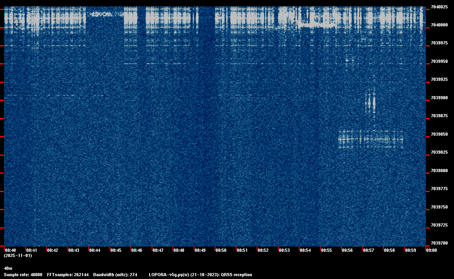This screenshot has height=279, width=454.
Task: Click the (2025-11-01) date label
Action: [x=18, y=255]
